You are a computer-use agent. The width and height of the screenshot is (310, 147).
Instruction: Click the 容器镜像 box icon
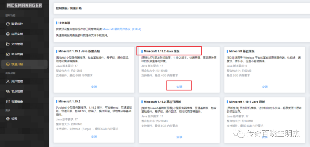[8, 102]
